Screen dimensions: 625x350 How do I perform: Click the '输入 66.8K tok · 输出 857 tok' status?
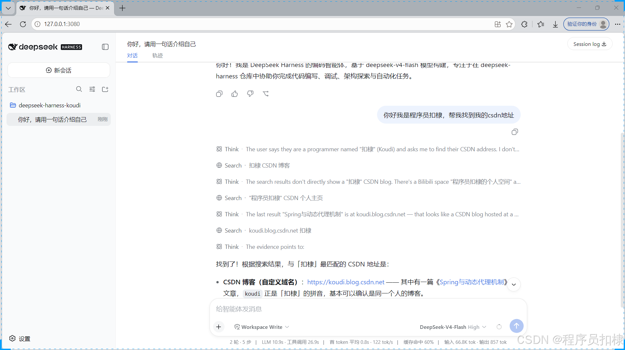coord(475,342)
